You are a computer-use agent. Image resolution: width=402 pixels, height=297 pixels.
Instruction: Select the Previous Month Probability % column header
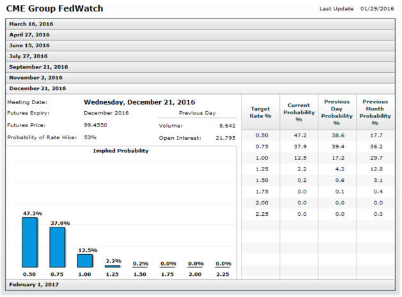point(375,112)
